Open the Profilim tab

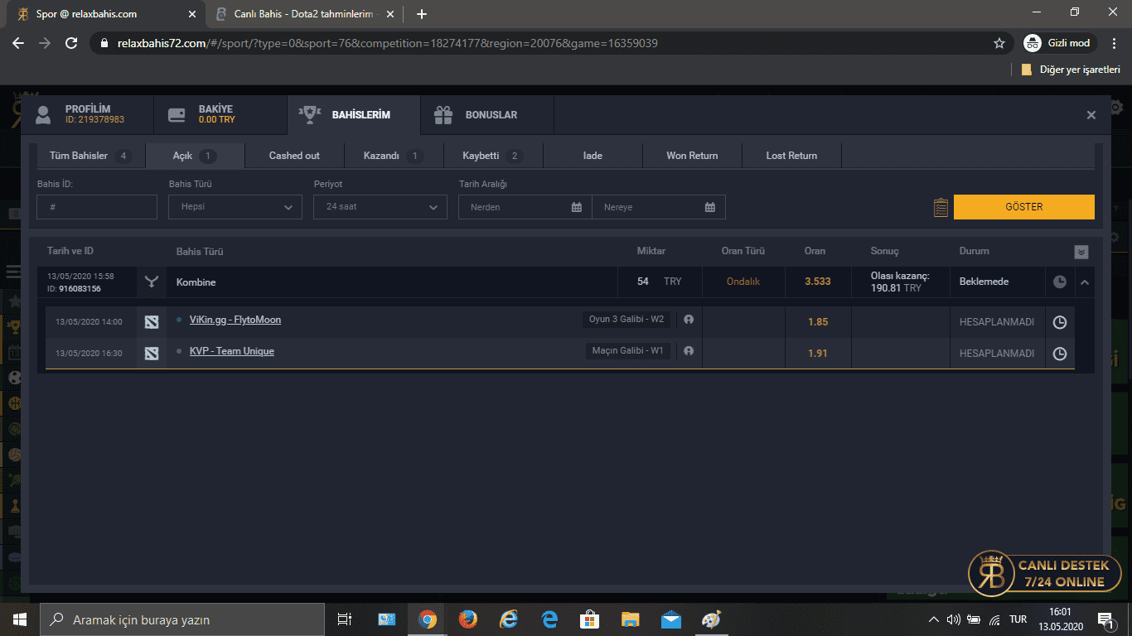click(87, 115)
